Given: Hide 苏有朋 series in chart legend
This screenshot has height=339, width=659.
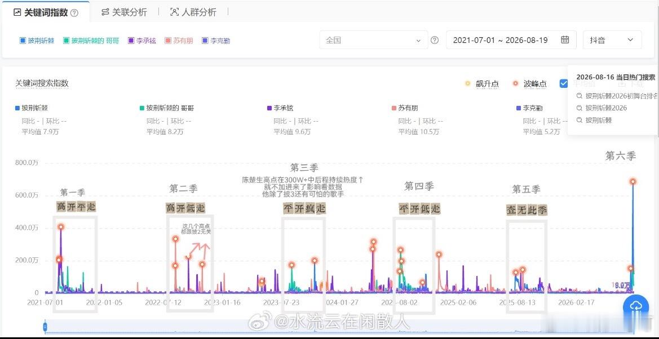Looking at the screenshot, I should [x=405, y=108].
